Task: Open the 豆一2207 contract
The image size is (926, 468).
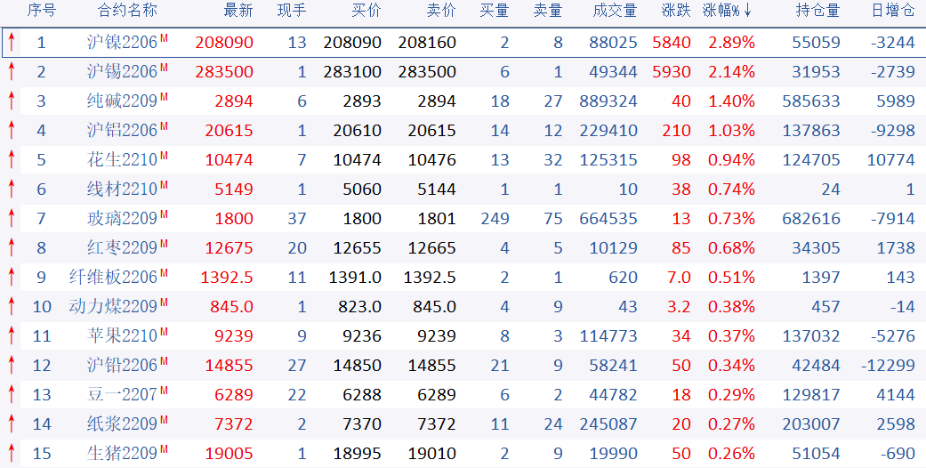Action: click(122, 395)
